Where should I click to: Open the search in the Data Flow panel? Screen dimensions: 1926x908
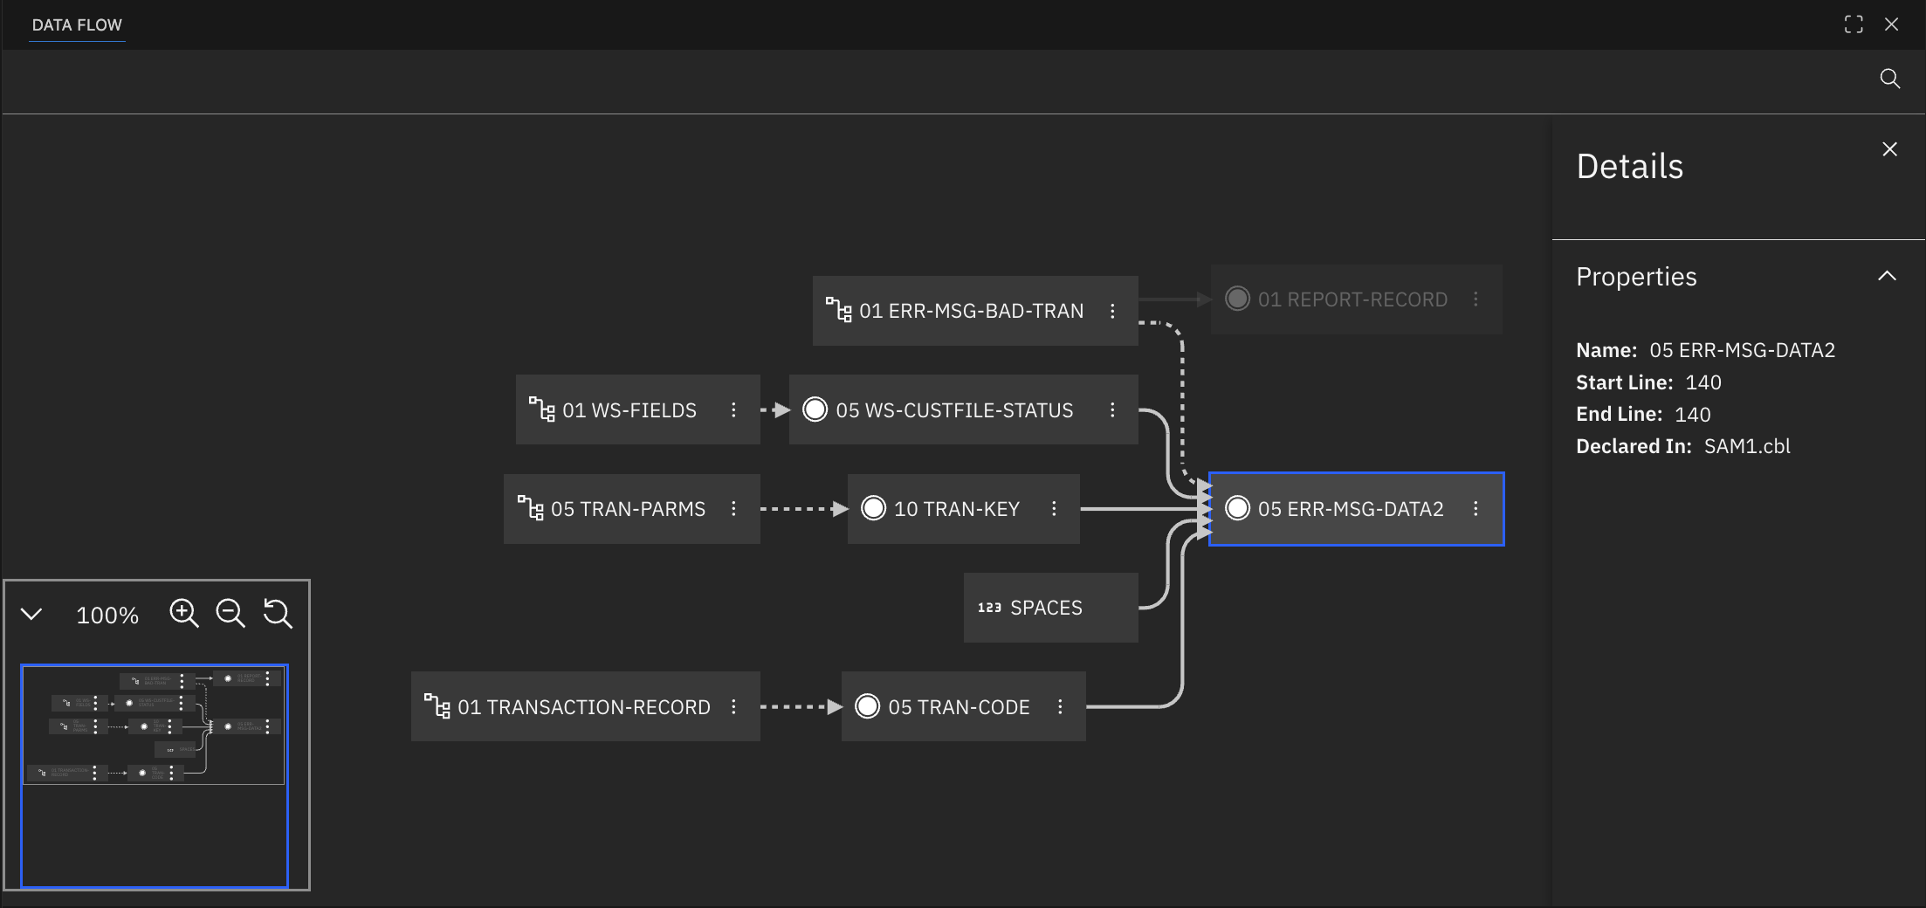[x=1889, y=79]
